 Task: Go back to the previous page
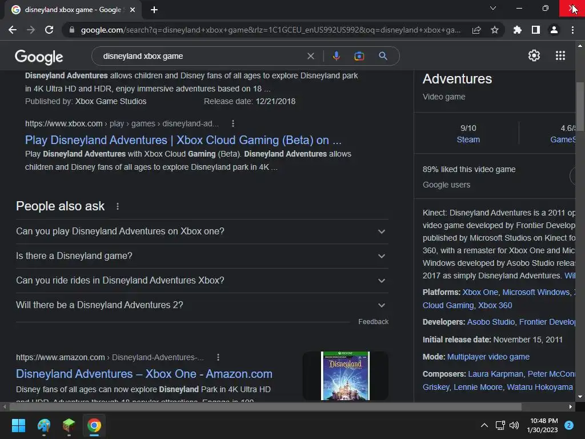click(x=13, y=30)
